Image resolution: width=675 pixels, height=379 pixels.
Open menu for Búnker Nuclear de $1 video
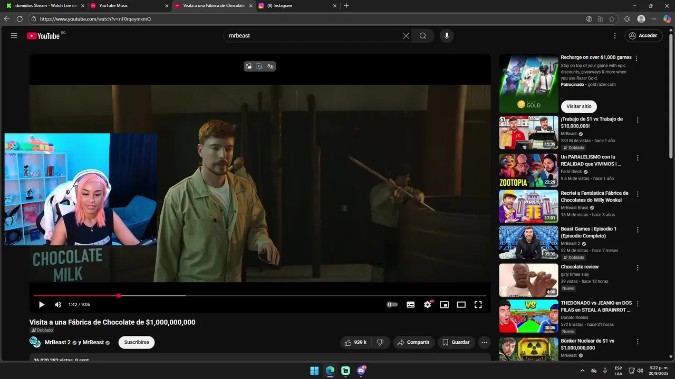pos(638,342)
